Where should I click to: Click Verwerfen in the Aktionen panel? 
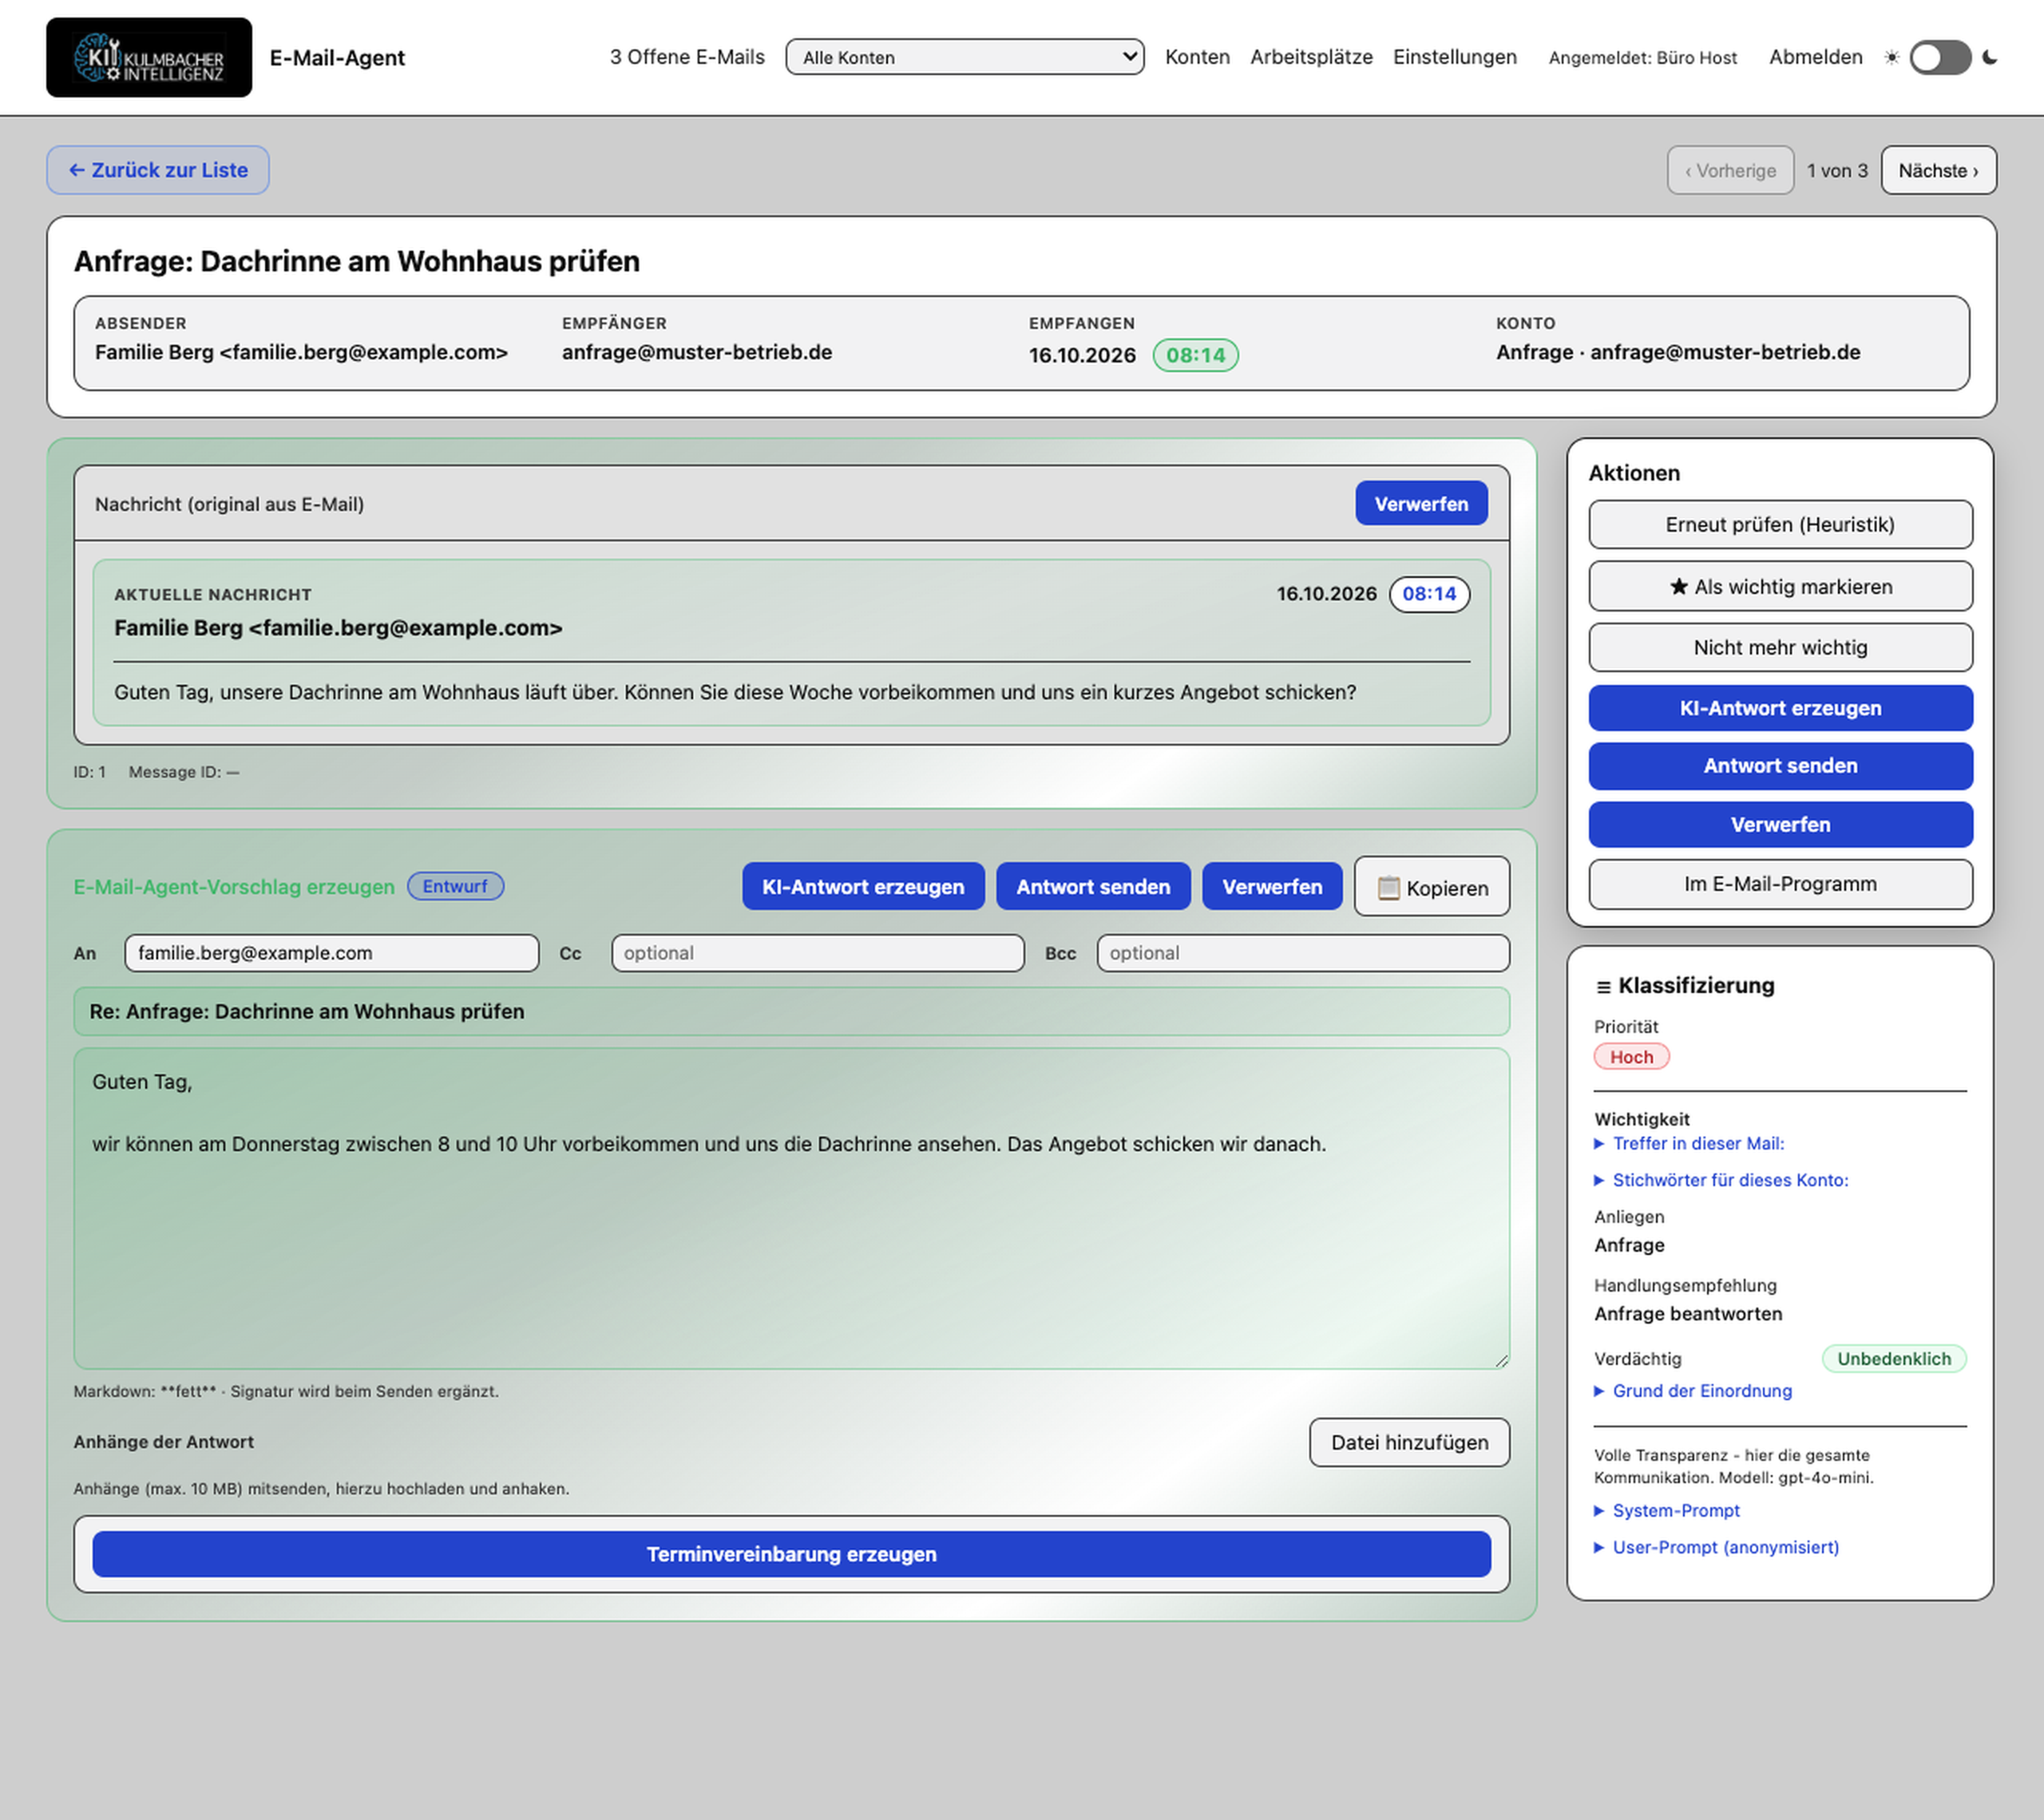coord(1780,824)
